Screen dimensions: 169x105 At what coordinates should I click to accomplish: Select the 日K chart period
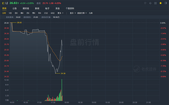click(16, 13)
